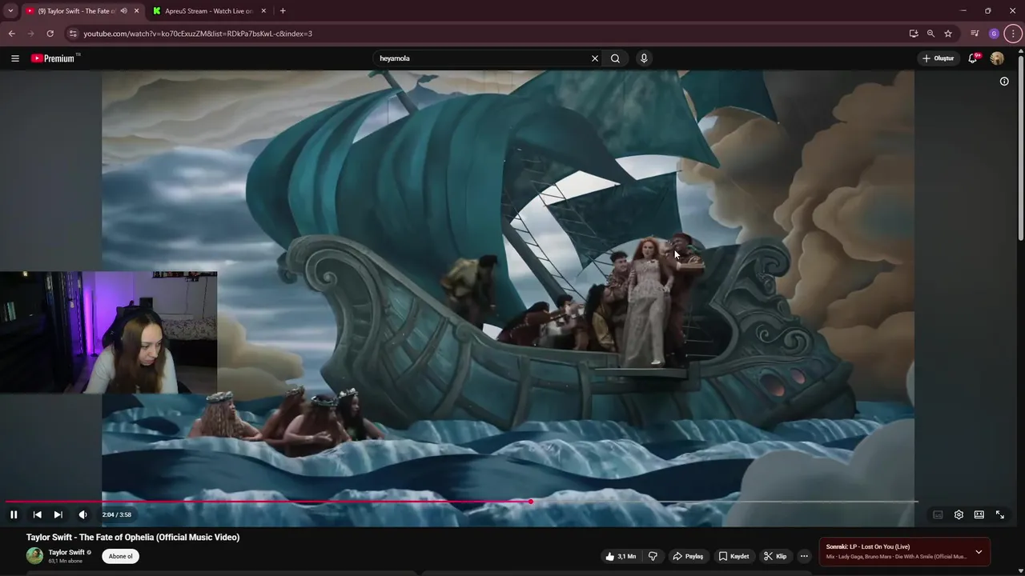This screenshot has height=576, width=1025.
Task: Open YouTube notifications bell
Action: coord(973,58)
